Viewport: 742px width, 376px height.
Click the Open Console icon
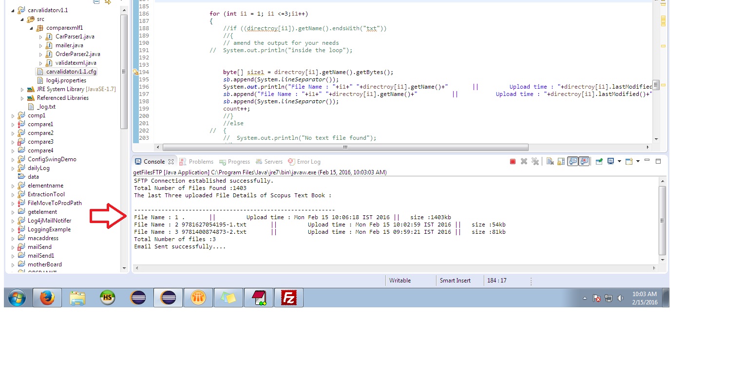coord(629,161)
